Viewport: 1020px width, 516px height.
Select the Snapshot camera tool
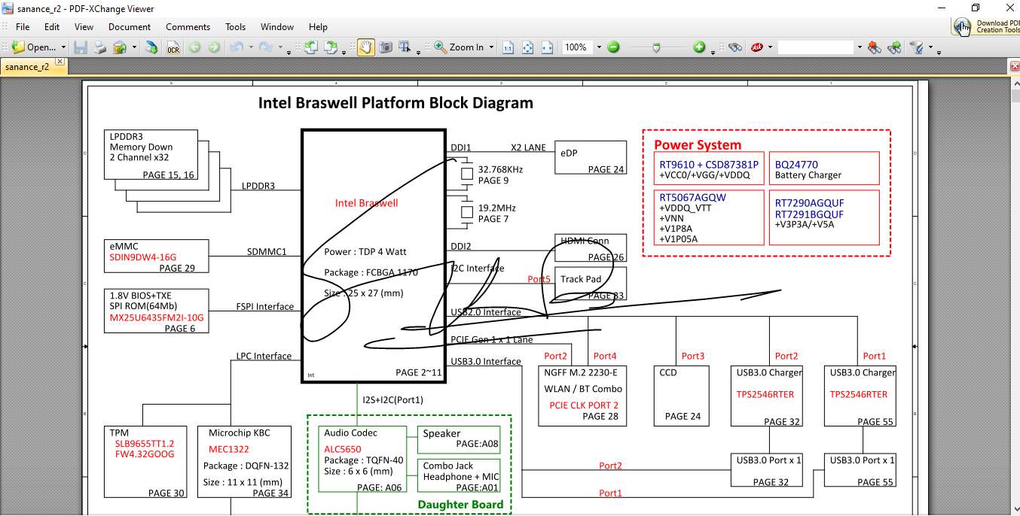(x=386, y=47)
